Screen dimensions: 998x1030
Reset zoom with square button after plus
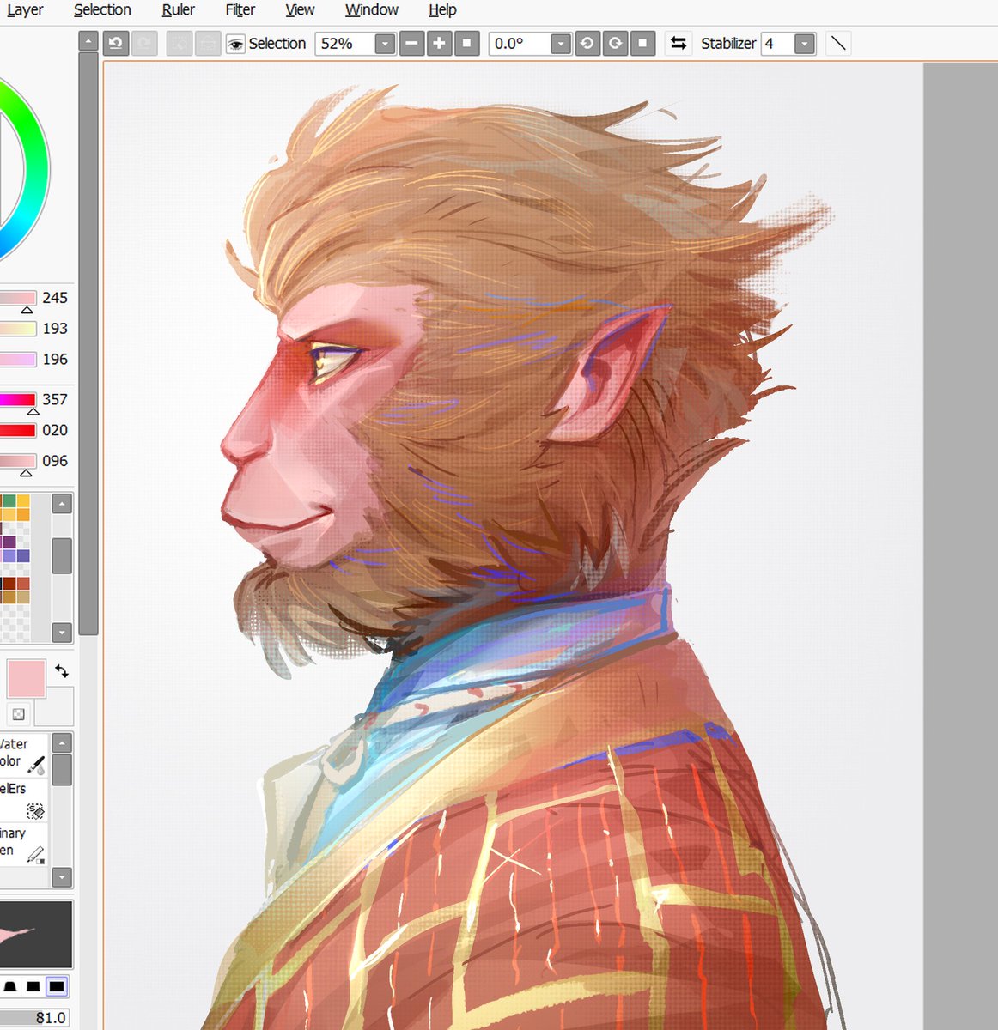point(466,43)
